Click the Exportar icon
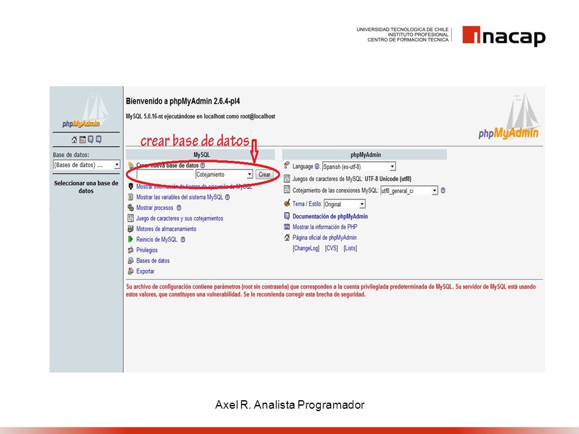This screenshot has height=434, width=579. tap(130, 271)
